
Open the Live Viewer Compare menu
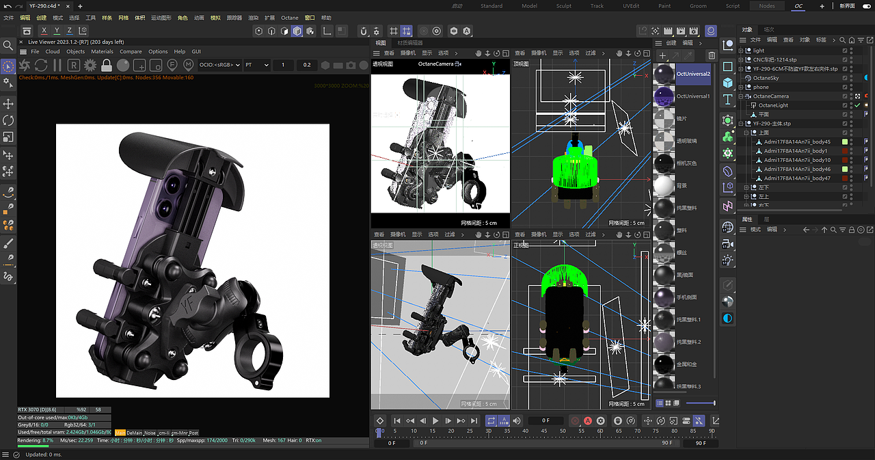click(131, 51)
